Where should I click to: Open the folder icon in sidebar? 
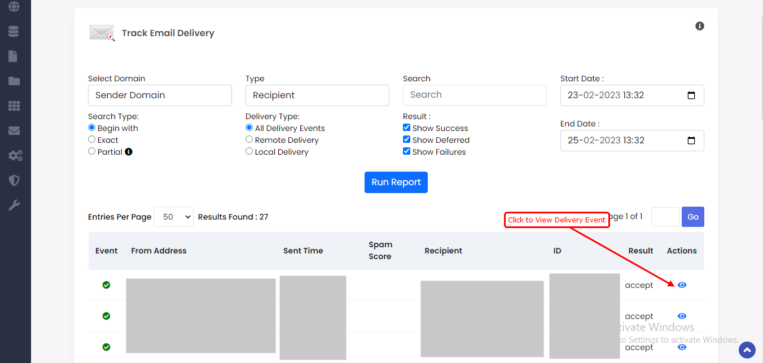pyautogui.click(x=14, y=81)
